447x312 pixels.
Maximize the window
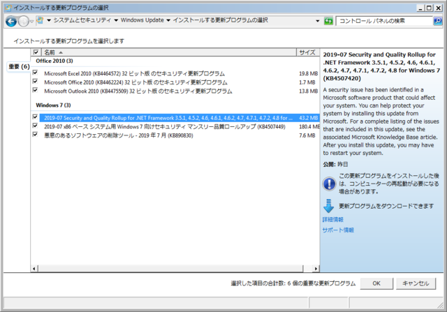pos(429,8)
